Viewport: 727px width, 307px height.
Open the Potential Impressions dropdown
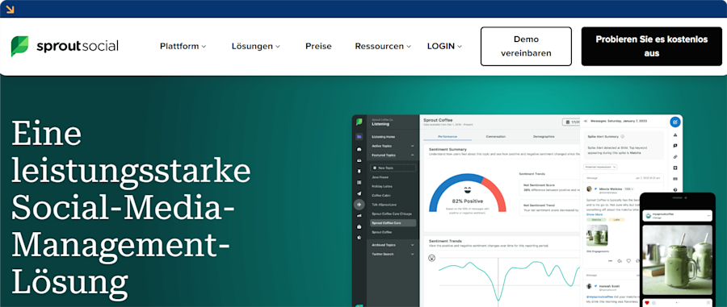(600, 167)
